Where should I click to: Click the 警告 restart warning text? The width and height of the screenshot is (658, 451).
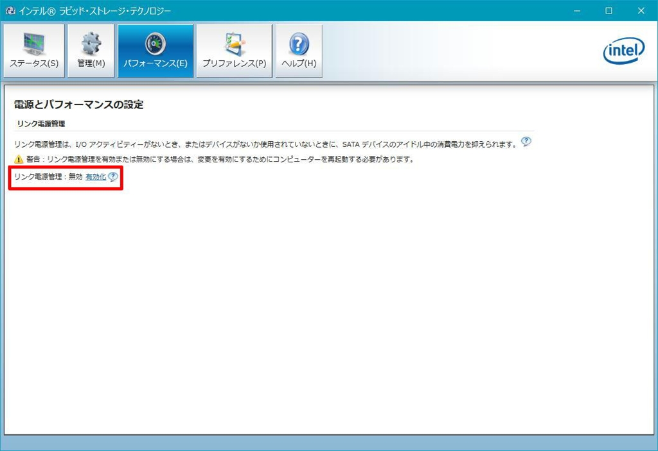click(x=220, y=159)
